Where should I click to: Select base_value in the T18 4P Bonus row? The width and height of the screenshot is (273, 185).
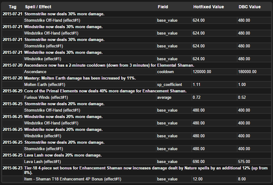click(x=167, y=179)
